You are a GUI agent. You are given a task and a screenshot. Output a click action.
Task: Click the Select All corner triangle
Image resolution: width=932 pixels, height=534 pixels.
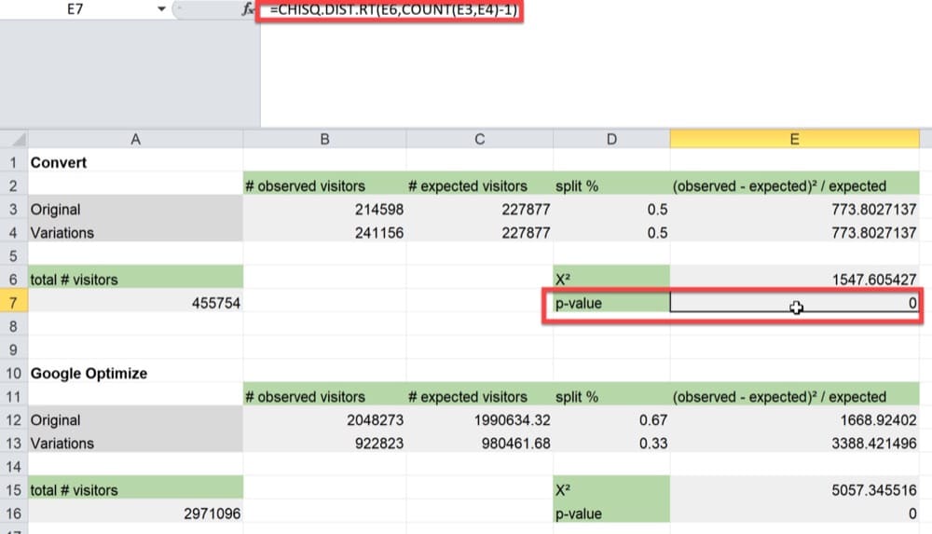pos(13,139)
